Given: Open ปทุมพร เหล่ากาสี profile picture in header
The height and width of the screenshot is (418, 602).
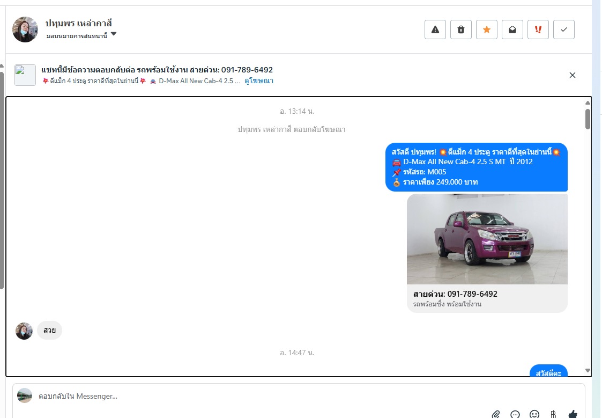Looking at the screenshot, I should pyautogui.click(x=25, y=30).
